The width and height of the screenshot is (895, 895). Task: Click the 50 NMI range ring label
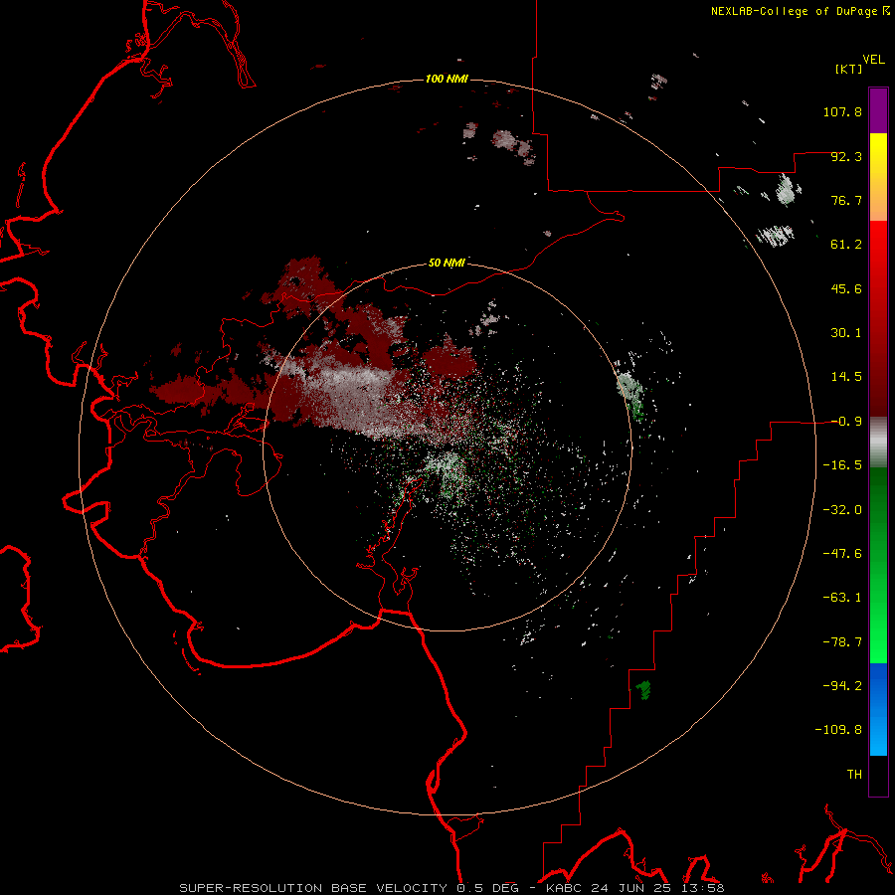pyautogui.click(x=447, y=264)
